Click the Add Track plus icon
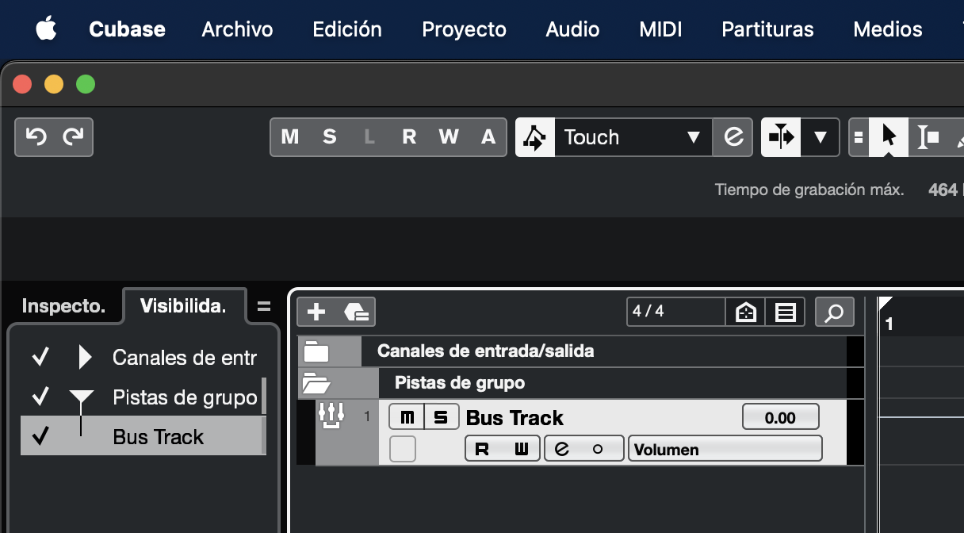Image resolution: width=964 pixels, height=533 pixels. pyautogui.click(x=316, y=312)
